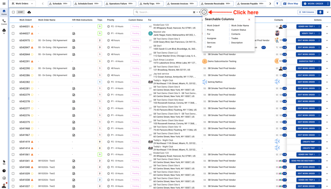The width and height of the screenshot is (331, 189).
Task: Go to Home in the left sidebar
Action: (x=4, y=12)
